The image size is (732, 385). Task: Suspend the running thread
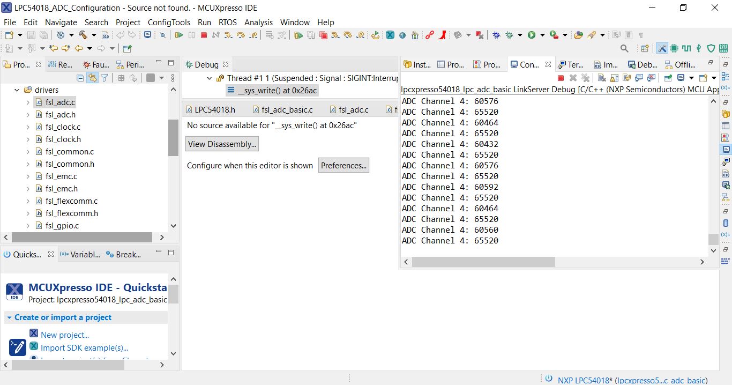191,35
